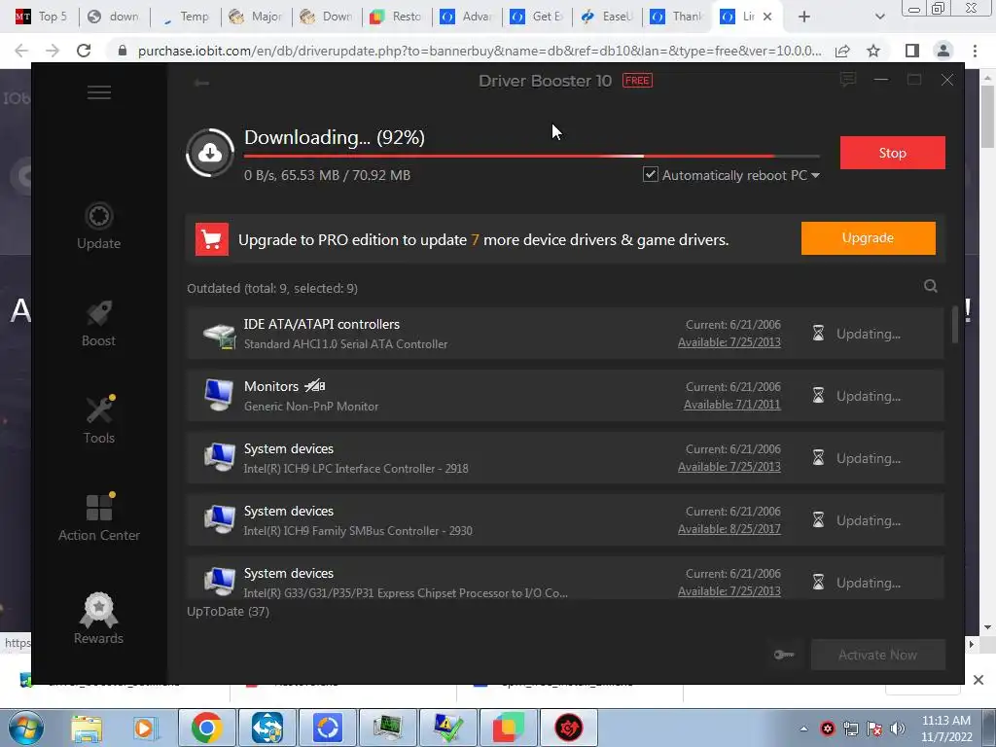Toggle Automatically reboot PC checkbox
This screenshot has height=747, width=996.
pyautogui.click(x=651, y=174)
